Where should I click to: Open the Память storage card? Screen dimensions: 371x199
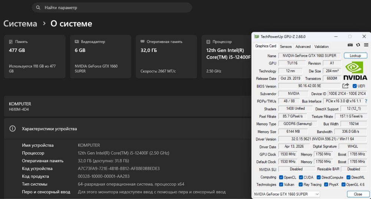coord(35,57)
